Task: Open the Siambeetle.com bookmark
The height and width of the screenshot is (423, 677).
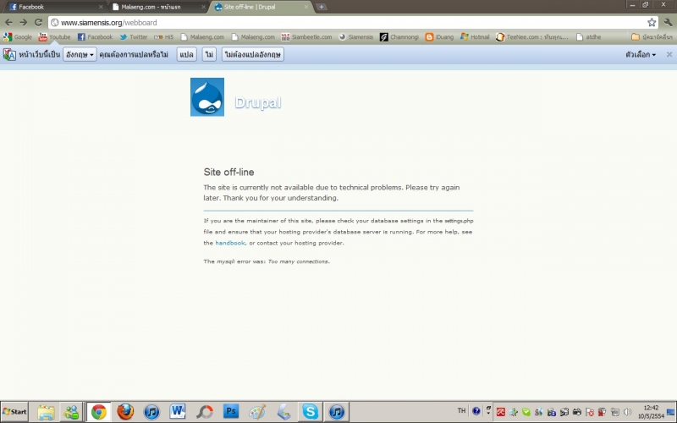Action: [x=306, y=37]
